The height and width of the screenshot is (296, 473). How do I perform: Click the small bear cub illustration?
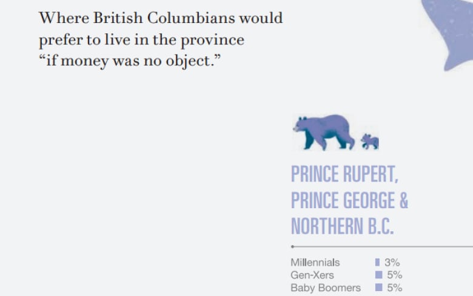point(370,142)
